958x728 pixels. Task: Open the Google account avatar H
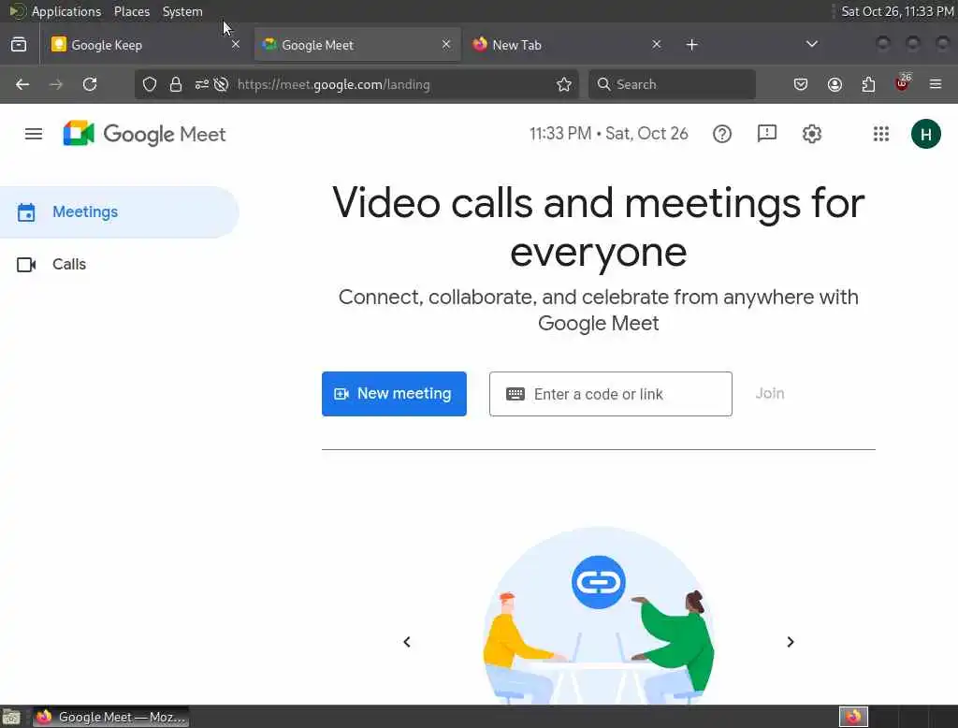[x=925, y=134]
